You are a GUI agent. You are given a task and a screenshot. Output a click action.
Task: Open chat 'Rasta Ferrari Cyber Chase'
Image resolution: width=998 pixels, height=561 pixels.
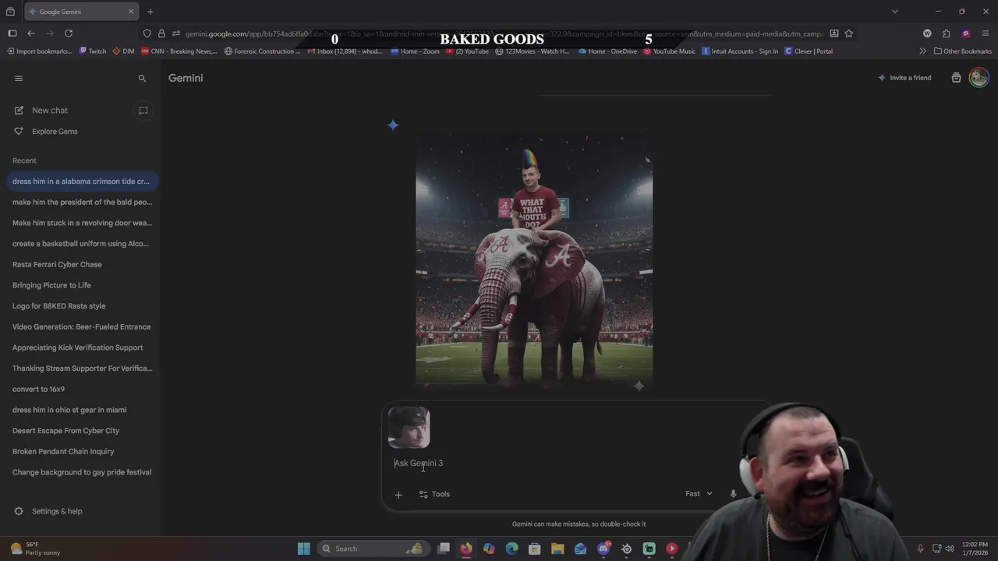[x=81, y=264]
